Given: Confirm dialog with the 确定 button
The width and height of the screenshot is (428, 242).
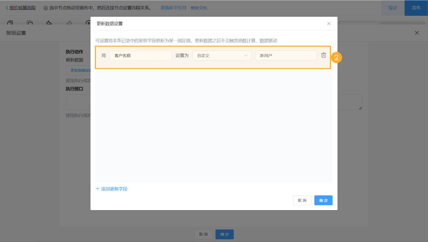Looking at the screenshot, I should [x=323, y=200].
